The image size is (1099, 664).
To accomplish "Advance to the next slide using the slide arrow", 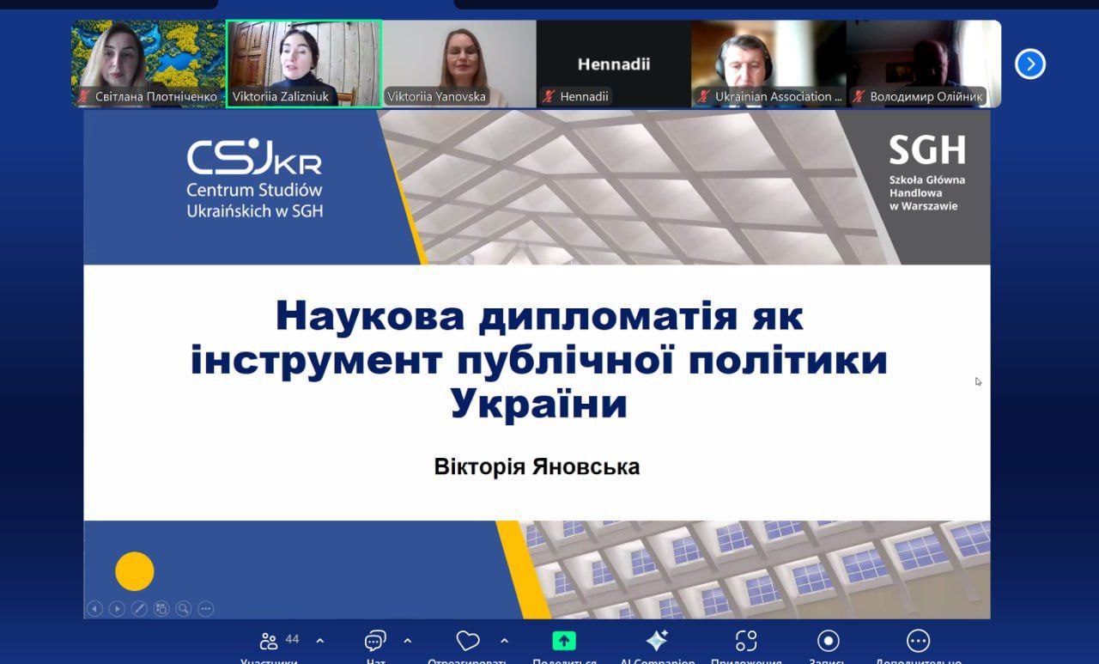I will click(117, 608).
